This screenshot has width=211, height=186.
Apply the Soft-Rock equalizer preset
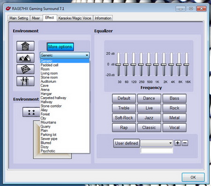[x=124, y=118]
